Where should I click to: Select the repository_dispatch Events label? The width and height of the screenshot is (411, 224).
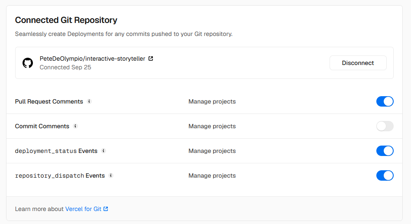click(x=60, y=175)
